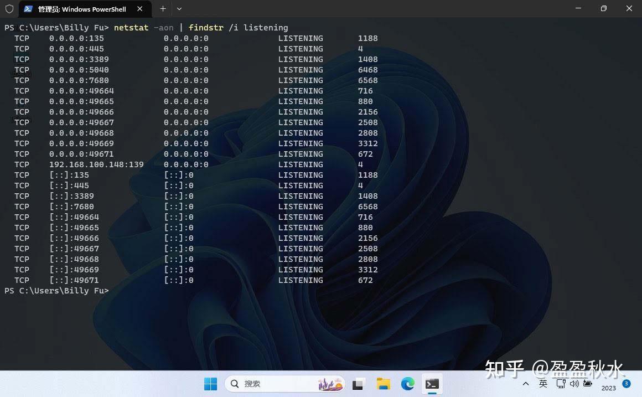
Task: Click the 2023 date in taskbar clock
Action: (608, 388)
